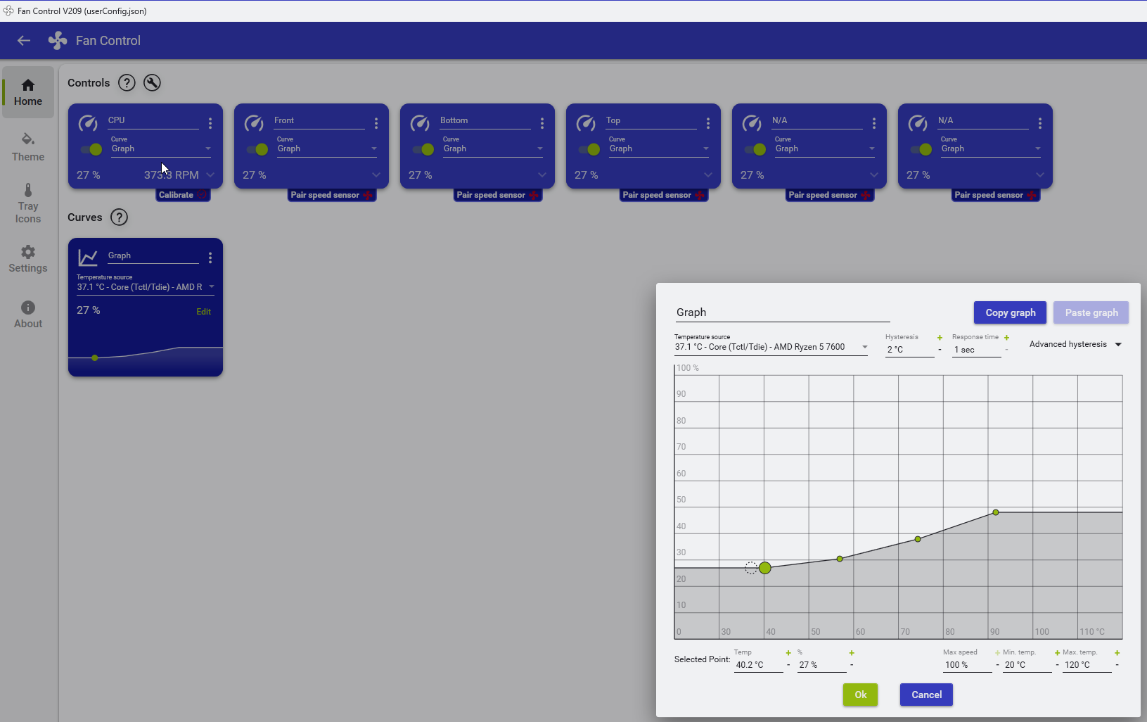The image size is (1147, 722).
Task: Open Temperature source dropdown in Graph dialog
Action: [x=771, y=347]
